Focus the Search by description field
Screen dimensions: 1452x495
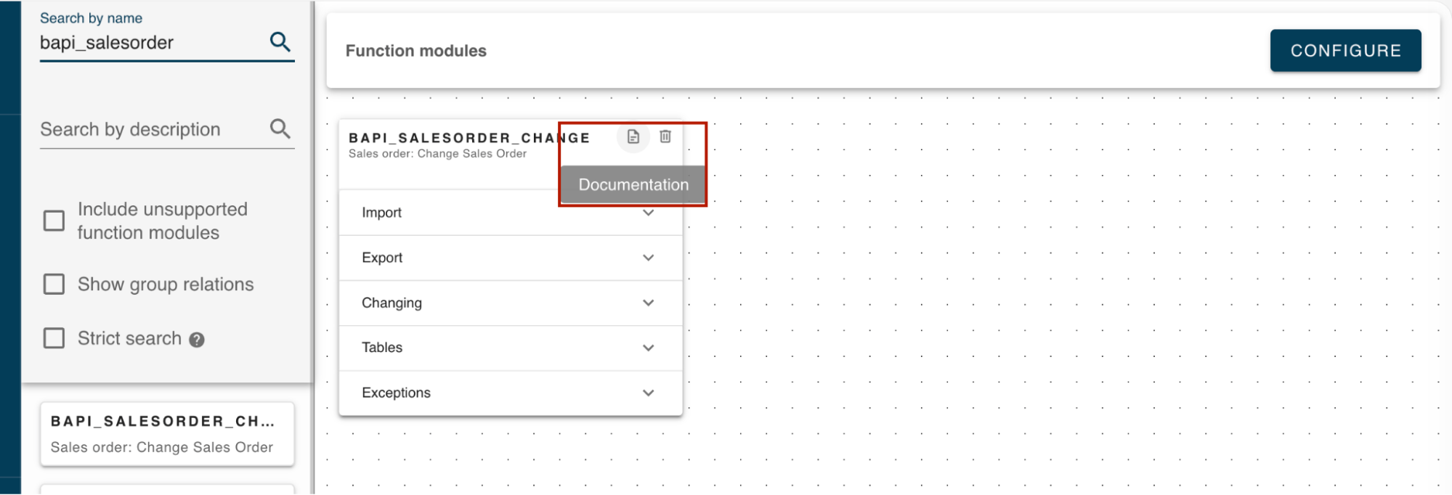tap(149, 130)
